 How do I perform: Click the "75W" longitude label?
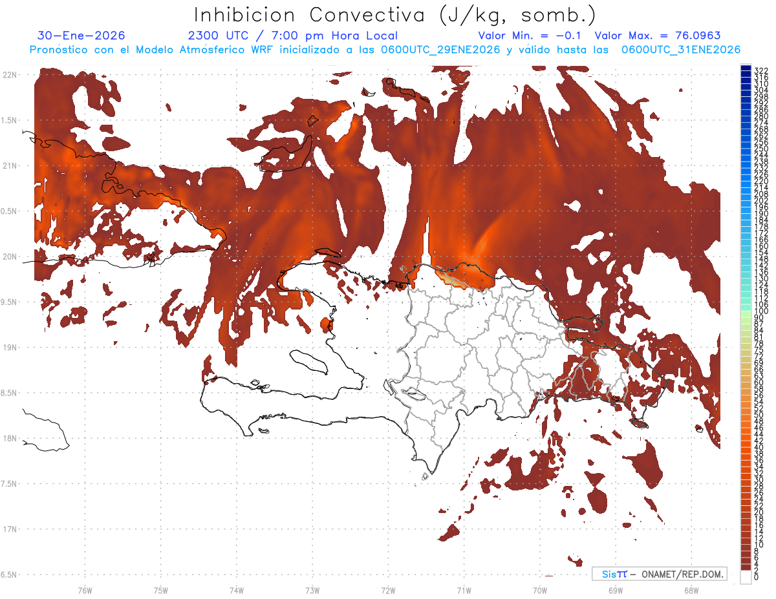(x=160, y=590)
